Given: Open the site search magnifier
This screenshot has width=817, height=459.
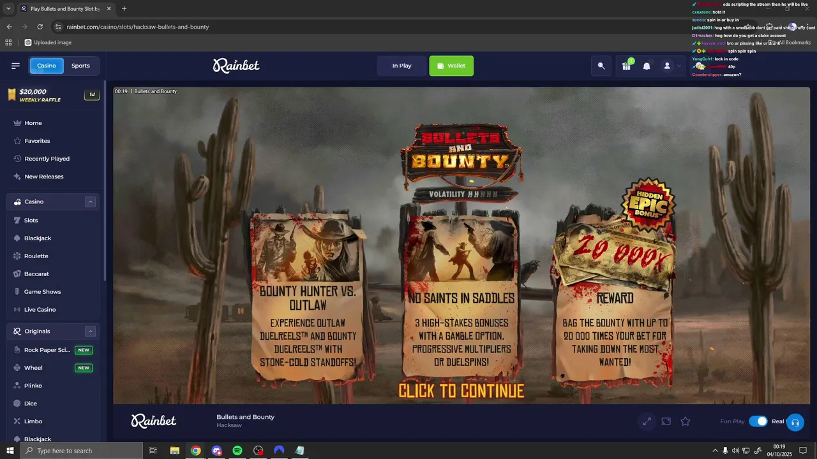Looking at the screenshot, I should [601, 66].
